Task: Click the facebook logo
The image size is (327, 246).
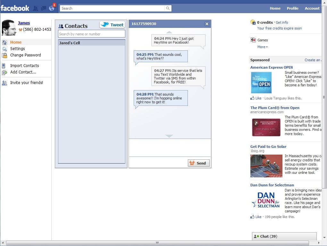Action: click(x=15, y=8)
